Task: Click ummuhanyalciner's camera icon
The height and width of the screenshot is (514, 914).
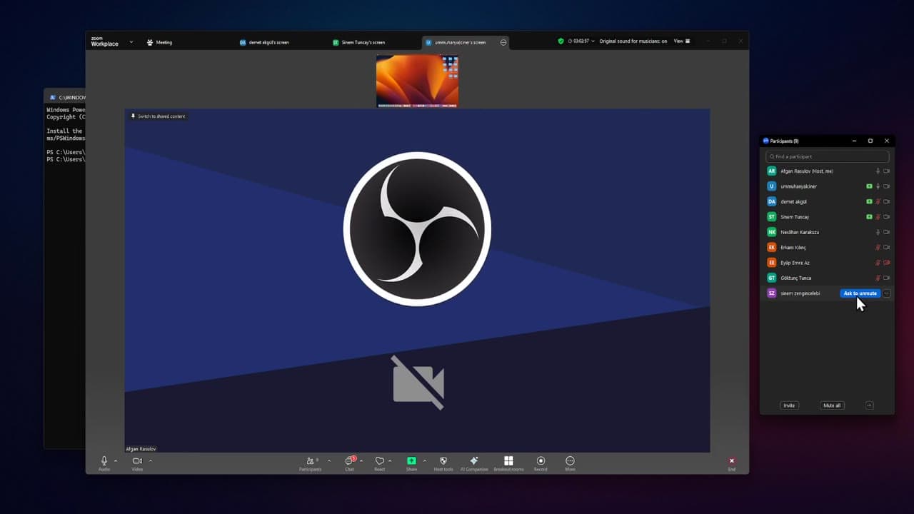Action: pyautogui.click(x=887, y=186)
